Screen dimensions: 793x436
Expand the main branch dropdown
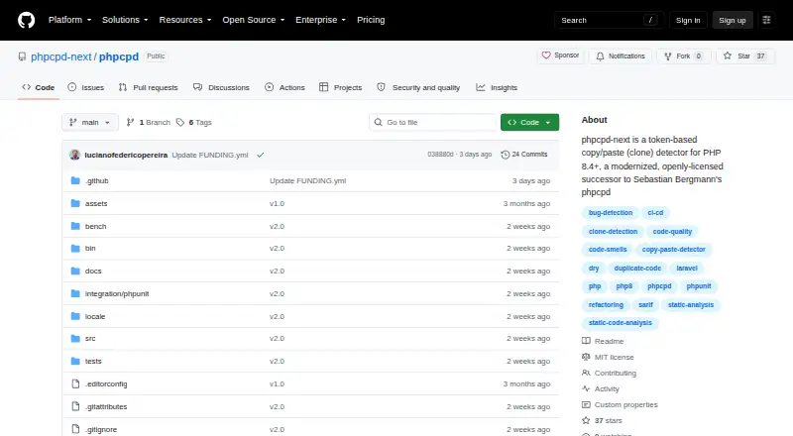(x=89, y=123)
